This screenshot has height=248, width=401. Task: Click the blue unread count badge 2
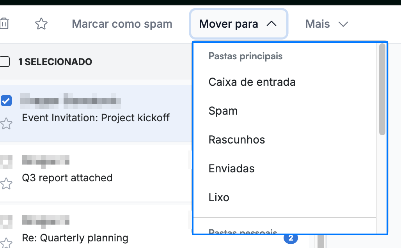pyautogui.click(x=291, y=238)
